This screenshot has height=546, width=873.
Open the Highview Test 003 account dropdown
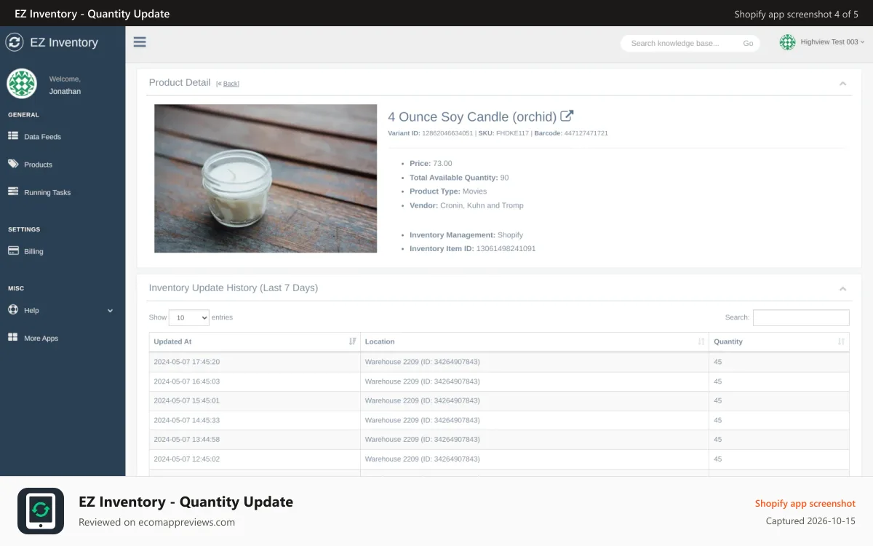tap(832, 42)
